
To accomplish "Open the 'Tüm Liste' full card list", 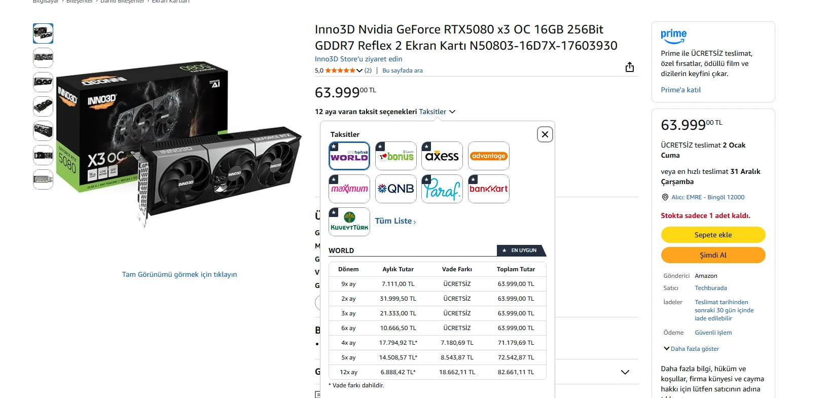I will pos(395,221).
